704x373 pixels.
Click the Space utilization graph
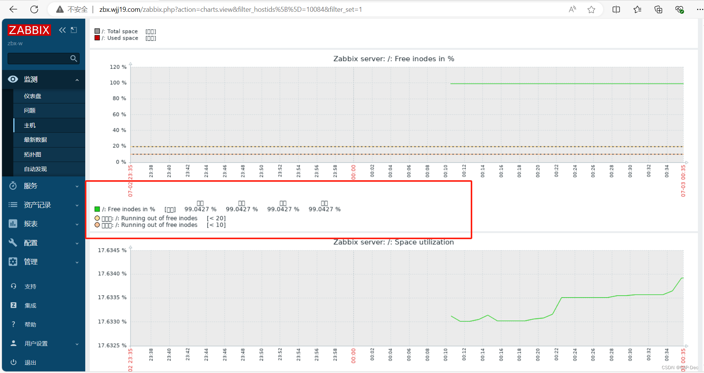tap(407, 298)
